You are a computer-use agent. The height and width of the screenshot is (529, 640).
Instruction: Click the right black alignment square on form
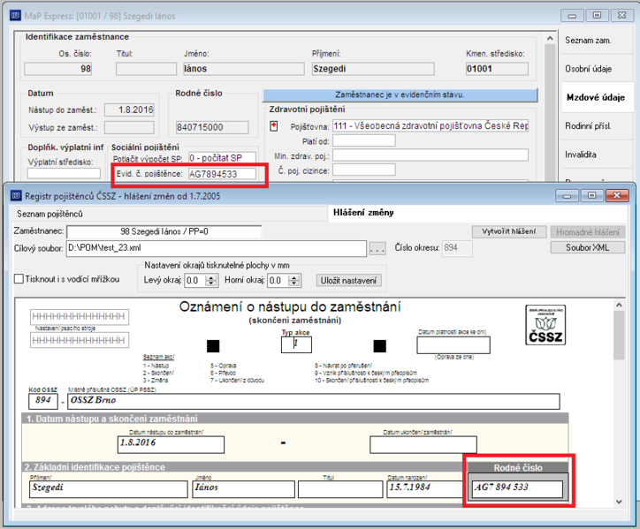click(379, 346)
